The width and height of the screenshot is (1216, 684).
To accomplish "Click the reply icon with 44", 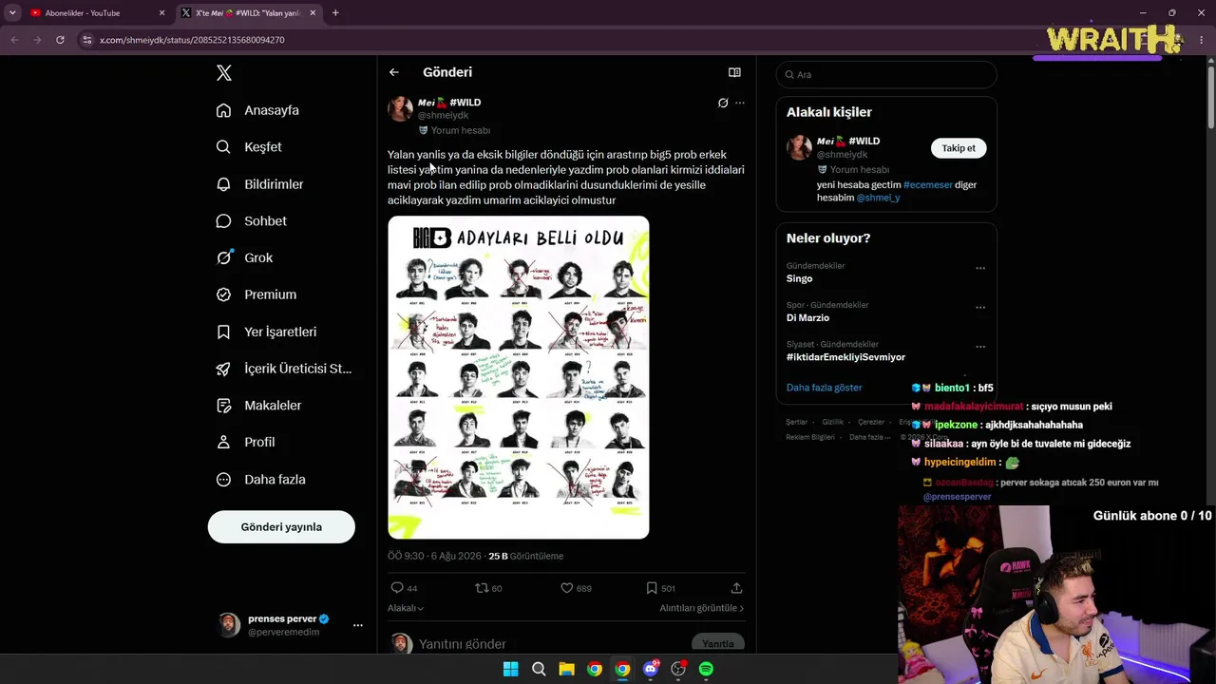I will [398, 588].
